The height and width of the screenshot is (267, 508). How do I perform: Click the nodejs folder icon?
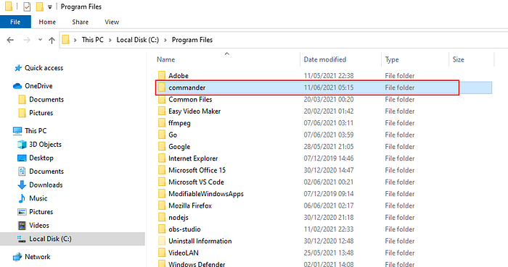162,218
